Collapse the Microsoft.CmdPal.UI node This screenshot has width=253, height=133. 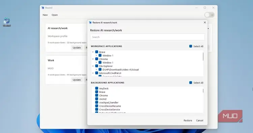pyautogui.click(x=93, y=73)
